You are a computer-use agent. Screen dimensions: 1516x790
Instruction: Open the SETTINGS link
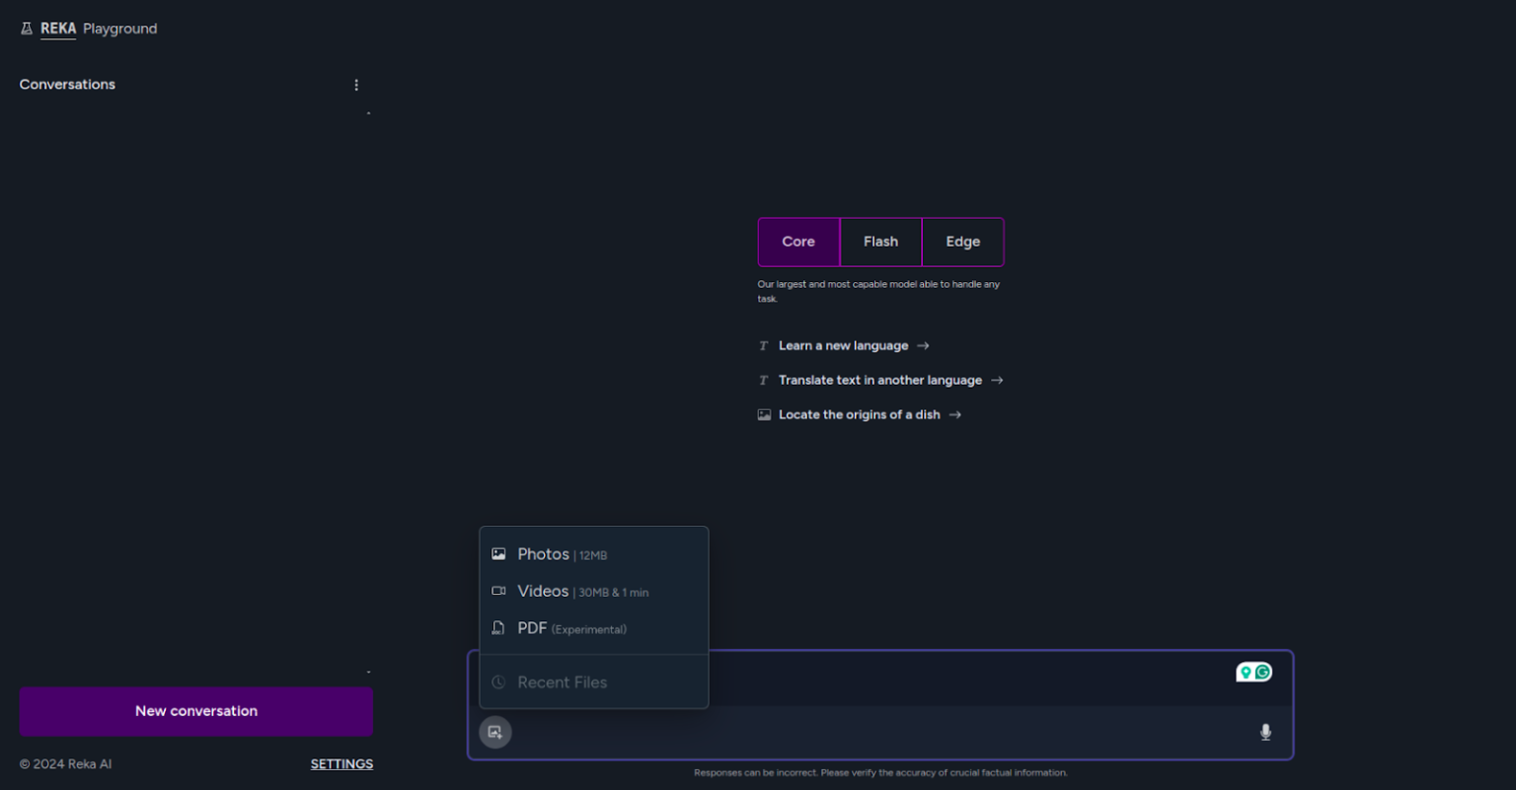click(341, 763)
